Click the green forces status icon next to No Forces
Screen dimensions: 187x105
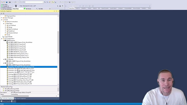click(24, 9)
